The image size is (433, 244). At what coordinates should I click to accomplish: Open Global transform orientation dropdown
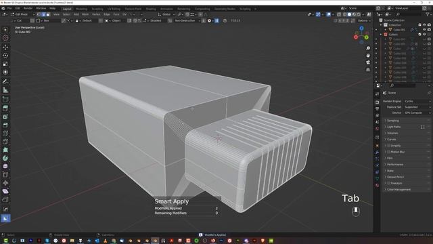coord(166,14)
